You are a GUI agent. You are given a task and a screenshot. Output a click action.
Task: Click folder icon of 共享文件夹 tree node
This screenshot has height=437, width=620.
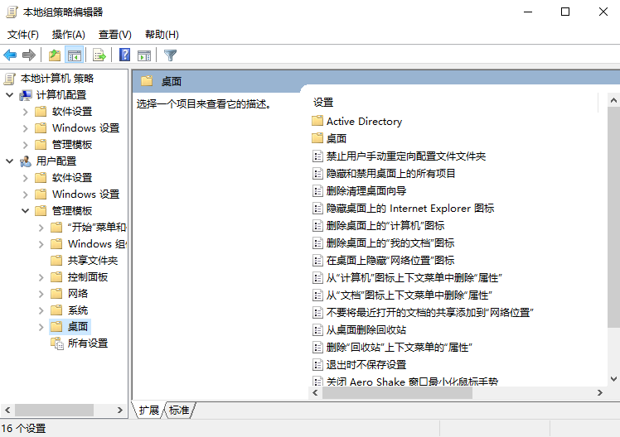pyautogui.click(x=56, y=261)
